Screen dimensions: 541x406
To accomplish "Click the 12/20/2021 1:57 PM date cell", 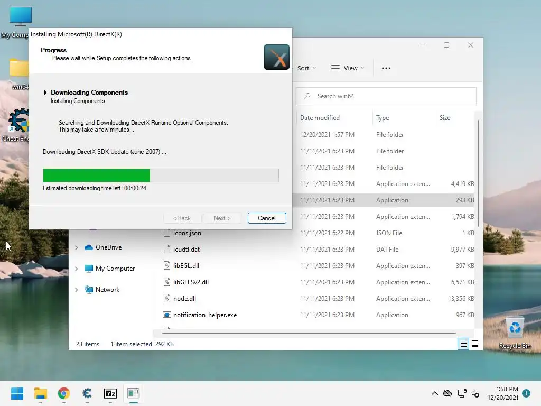I will [327, 135].
